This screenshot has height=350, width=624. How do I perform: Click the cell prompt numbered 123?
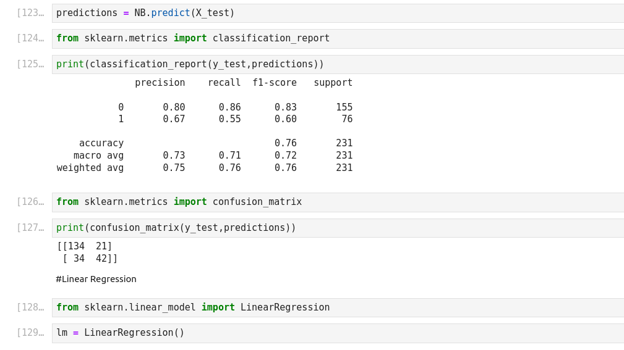click(x=30, y=13)
